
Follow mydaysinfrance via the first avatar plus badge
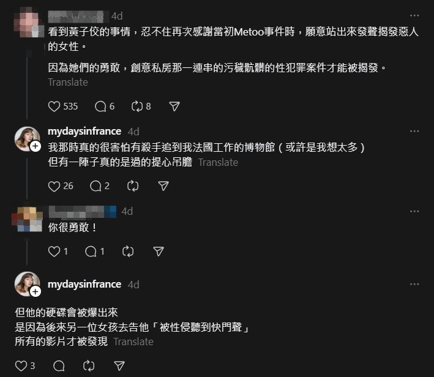(x=36, y=146)
